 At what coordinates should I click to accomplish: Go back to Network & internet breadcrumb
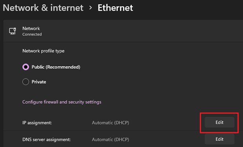point(43,8)
